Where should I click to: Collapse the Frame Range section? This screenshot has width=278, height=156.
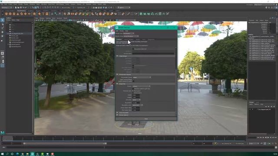pyautogui.click(x=117, y=56)
